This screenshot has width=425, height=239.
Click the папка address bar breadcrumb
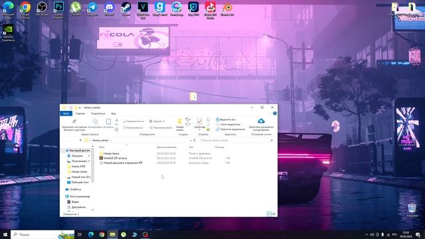point(100,140)
